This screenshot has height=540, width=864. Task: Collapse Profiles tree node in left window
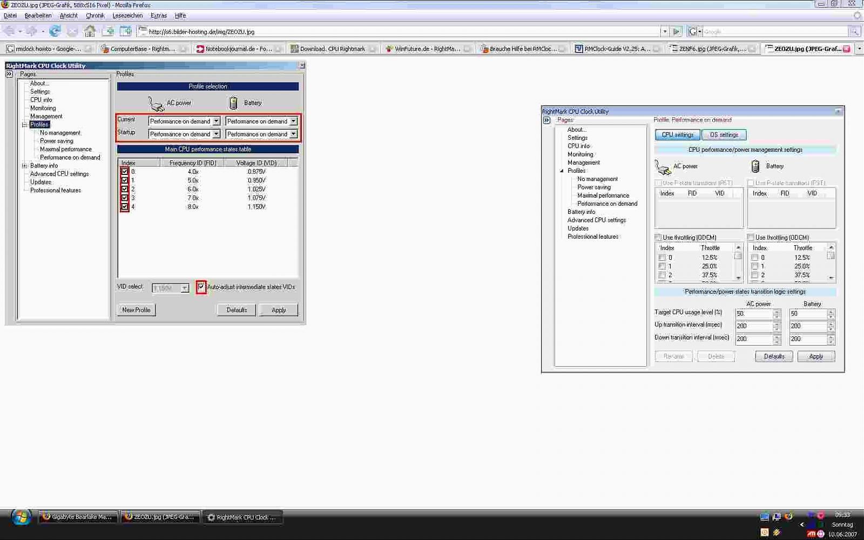click(x=24, y=125)
